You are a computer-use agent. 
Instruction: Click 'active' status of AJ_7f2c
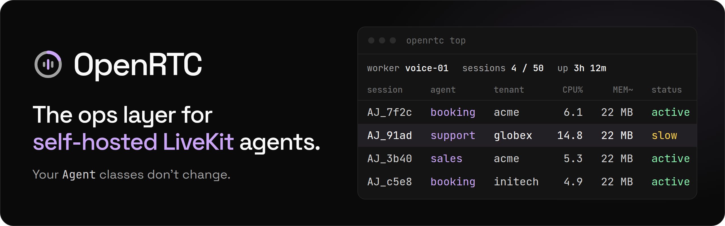pos(671,112)
